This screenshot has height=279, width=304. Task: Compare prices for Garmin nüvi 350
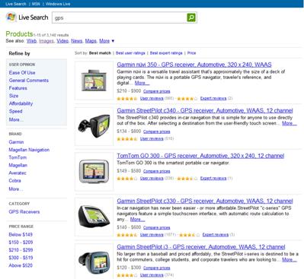(157, 91)
